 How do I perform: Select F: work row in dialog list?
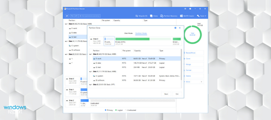point(136,59)
